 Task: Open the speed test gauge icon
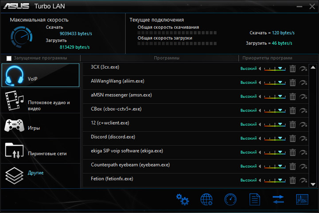point(230,200)
